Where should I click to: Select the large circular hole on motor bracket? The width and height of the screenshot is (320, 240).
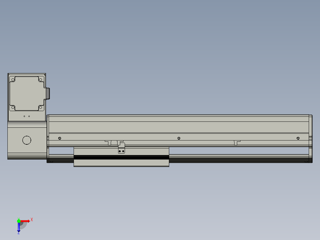click(27, 140)
